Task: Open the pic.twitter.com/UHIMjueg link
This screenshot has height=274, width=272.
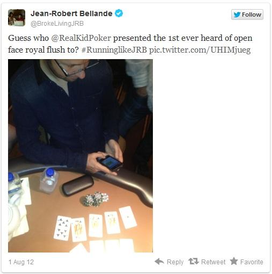Action: pyautogui.click(x=200, y=50)
